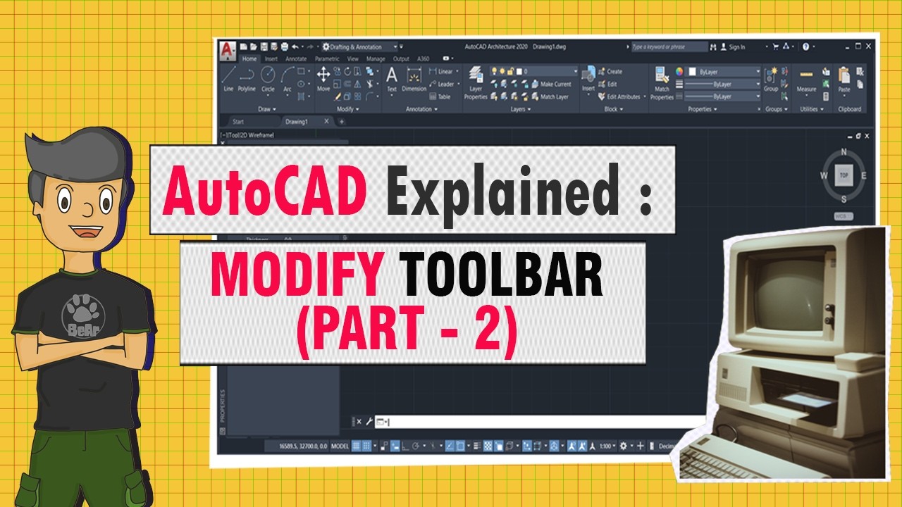Expand the Layers panel
The width and height of the screenshot is (902, 507).
pyautogui.click(x=521, y=109)
